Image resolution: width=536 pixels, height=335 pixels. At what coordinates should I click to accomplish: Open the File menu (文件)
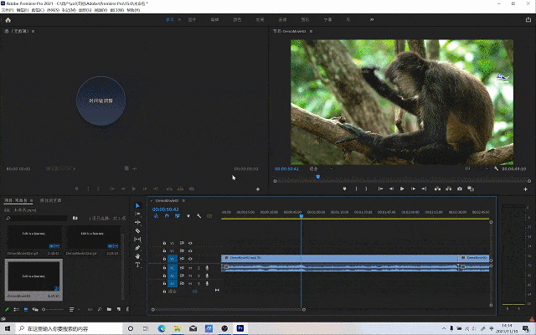pos(8,9)
